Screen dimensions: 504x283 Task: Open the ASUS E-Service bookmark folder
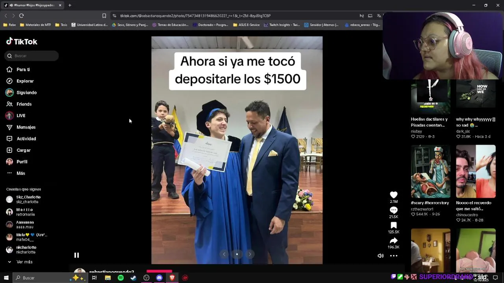[x=246, y=25]
